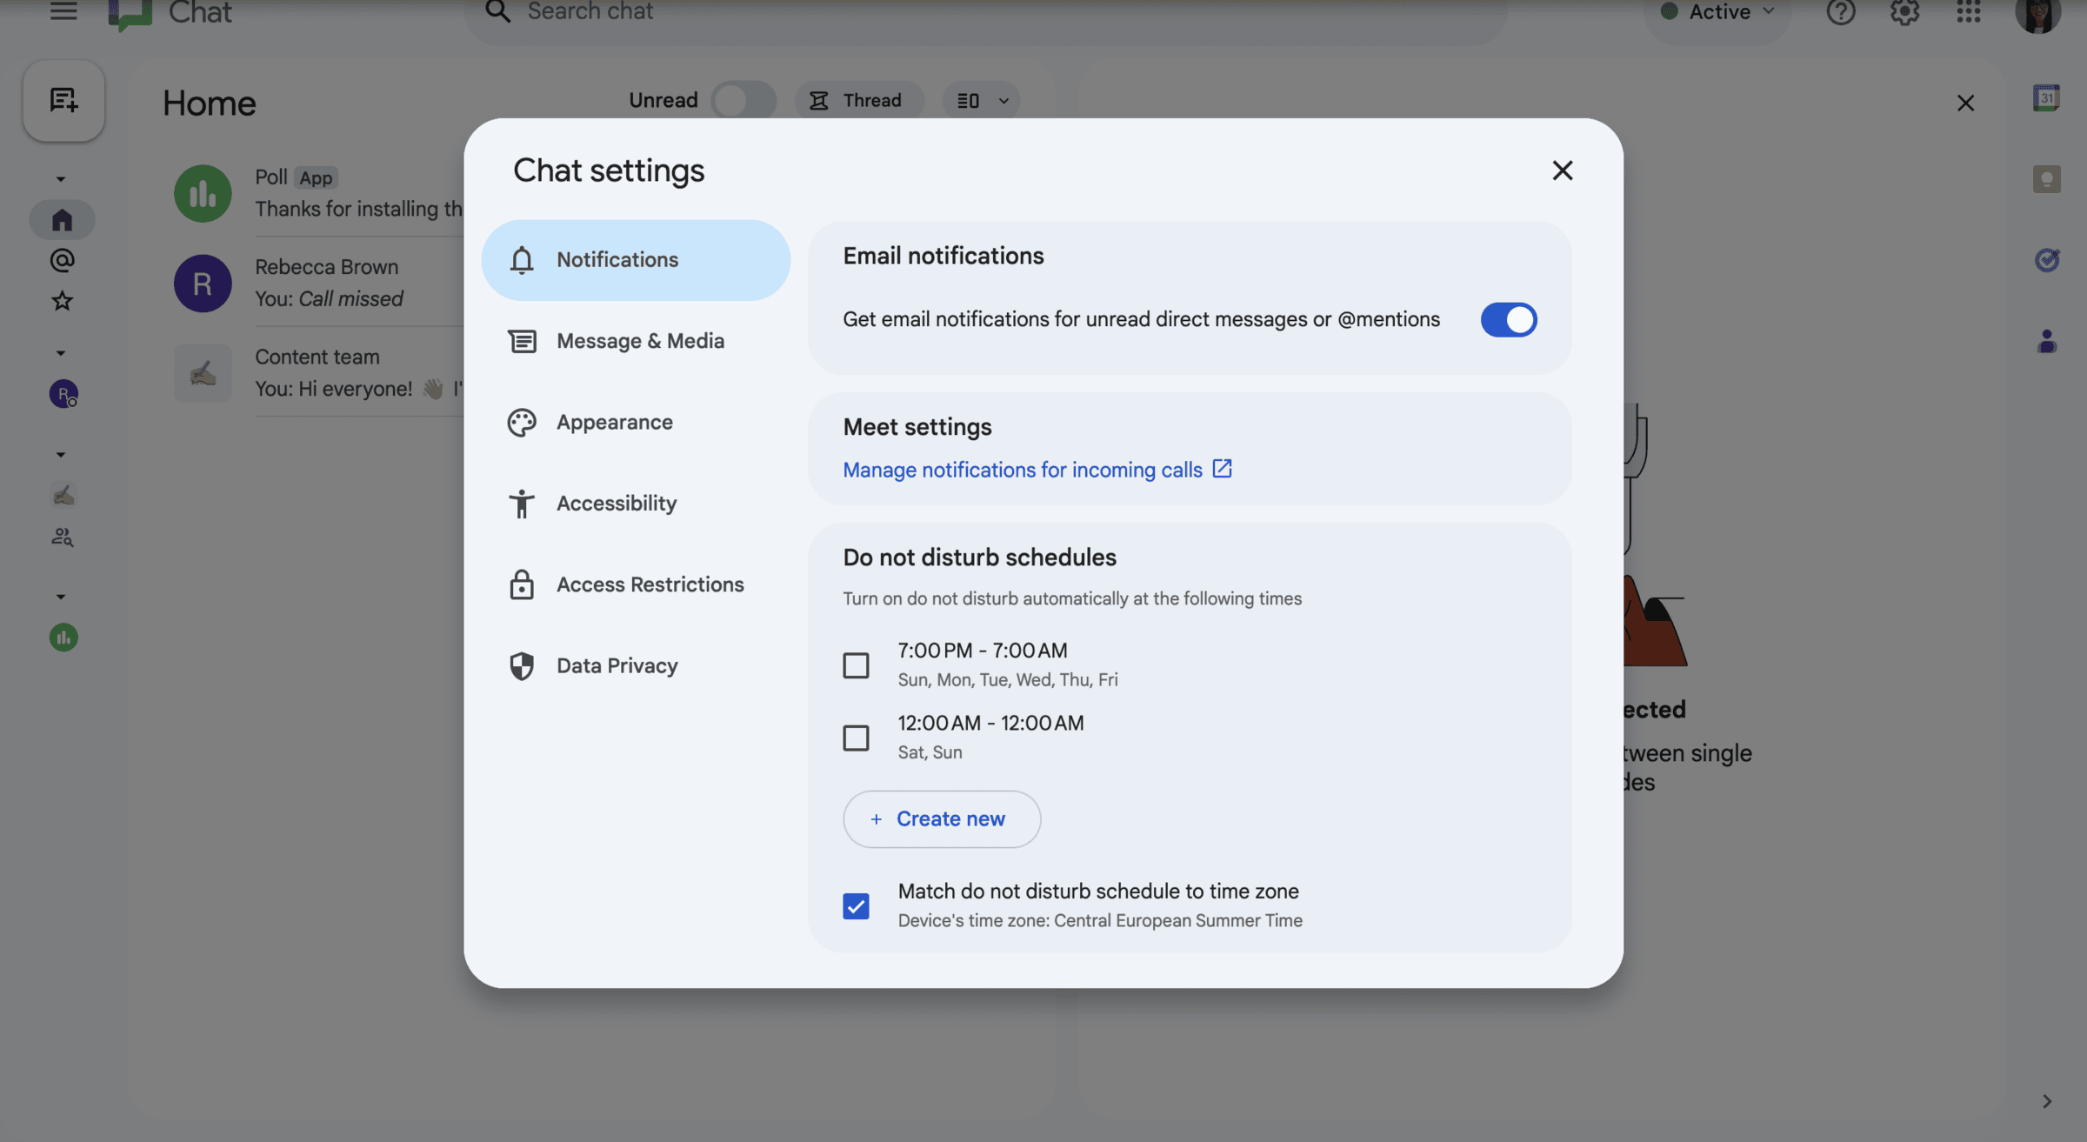Click Manage notifications for incoming calls
The image size is (2087, 1142).
1022,469
